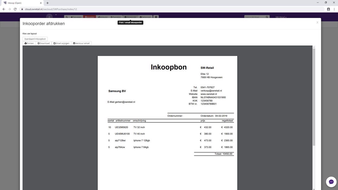Viewport: 338px width, 190px height.
Task: Click the Pakbonnen toolbar button
Action: [x=145, y=17]
